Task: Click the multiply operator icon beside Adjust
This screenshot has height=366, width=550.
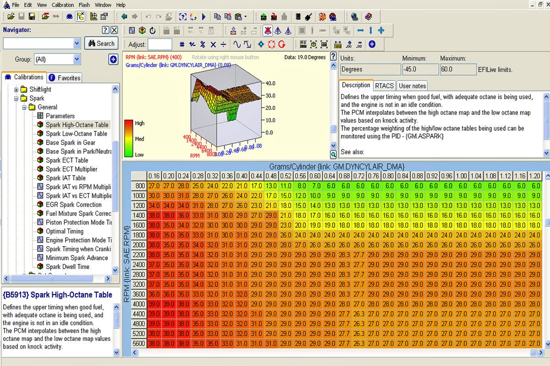Action: [x=213, y=44]
